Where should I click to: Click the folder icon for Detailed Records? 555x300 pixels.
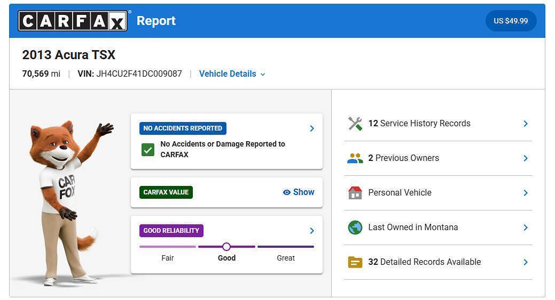[x=355, y=262]
